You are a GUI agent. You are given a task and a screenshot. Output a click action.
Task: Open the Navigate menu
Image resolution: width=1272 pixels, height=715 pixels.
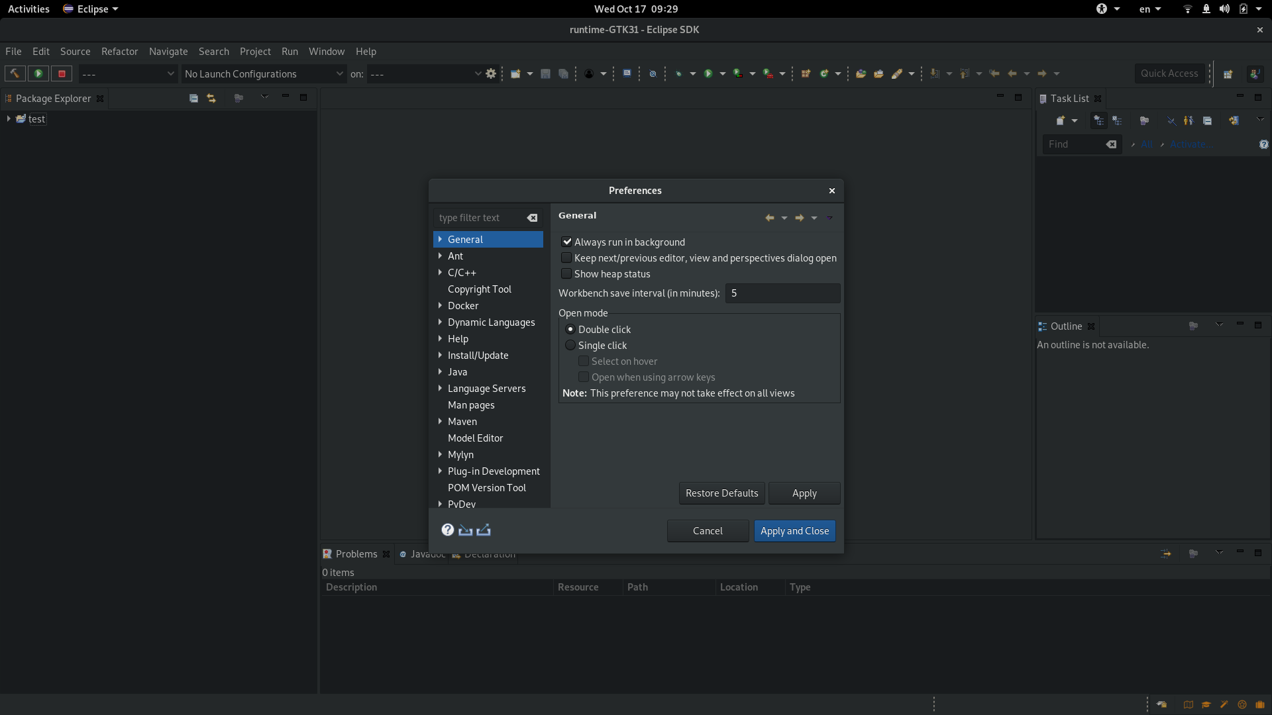click(168, 51)
